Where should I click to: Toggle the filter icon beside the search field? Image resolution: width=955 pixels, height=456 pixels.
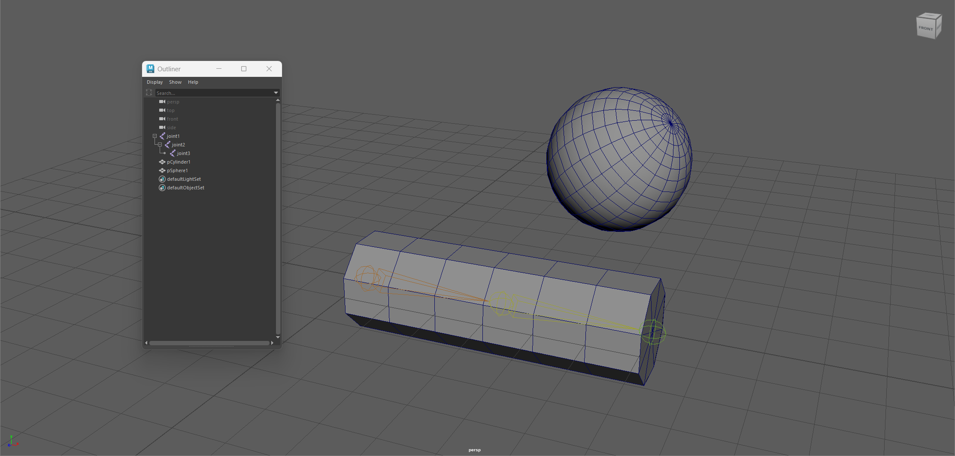click(x=149, y=93)
